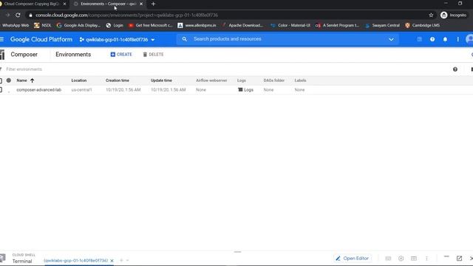Viewport: 473px width, 266px height.
Task: Switch to the Cloud Composer Copying browser tab
Action: (x=31, y=4)
